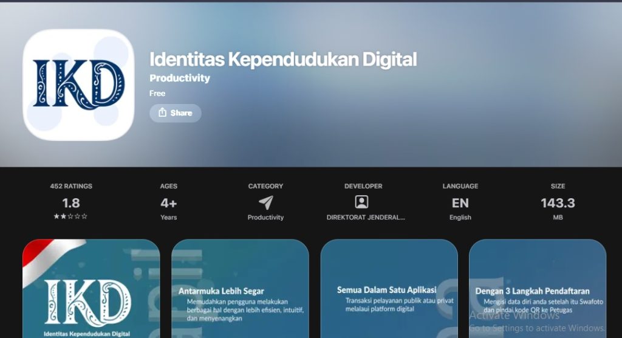Click the 1.8 rating score
The height and width of the screenshot is (338, 622).
pos(71,203)
